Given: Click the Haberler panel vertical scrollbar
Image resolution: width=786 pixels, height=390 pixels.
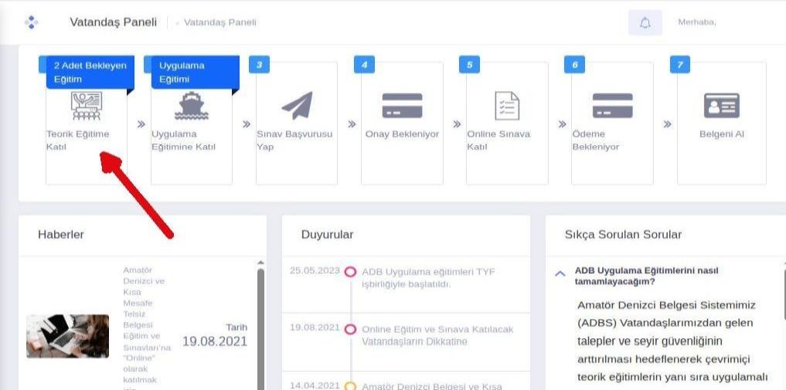Looking at the screenshot, I should 260,324.
